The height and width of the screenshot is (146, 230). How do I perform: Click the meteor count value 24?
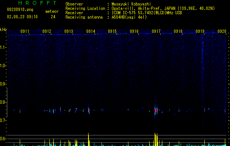53,17
